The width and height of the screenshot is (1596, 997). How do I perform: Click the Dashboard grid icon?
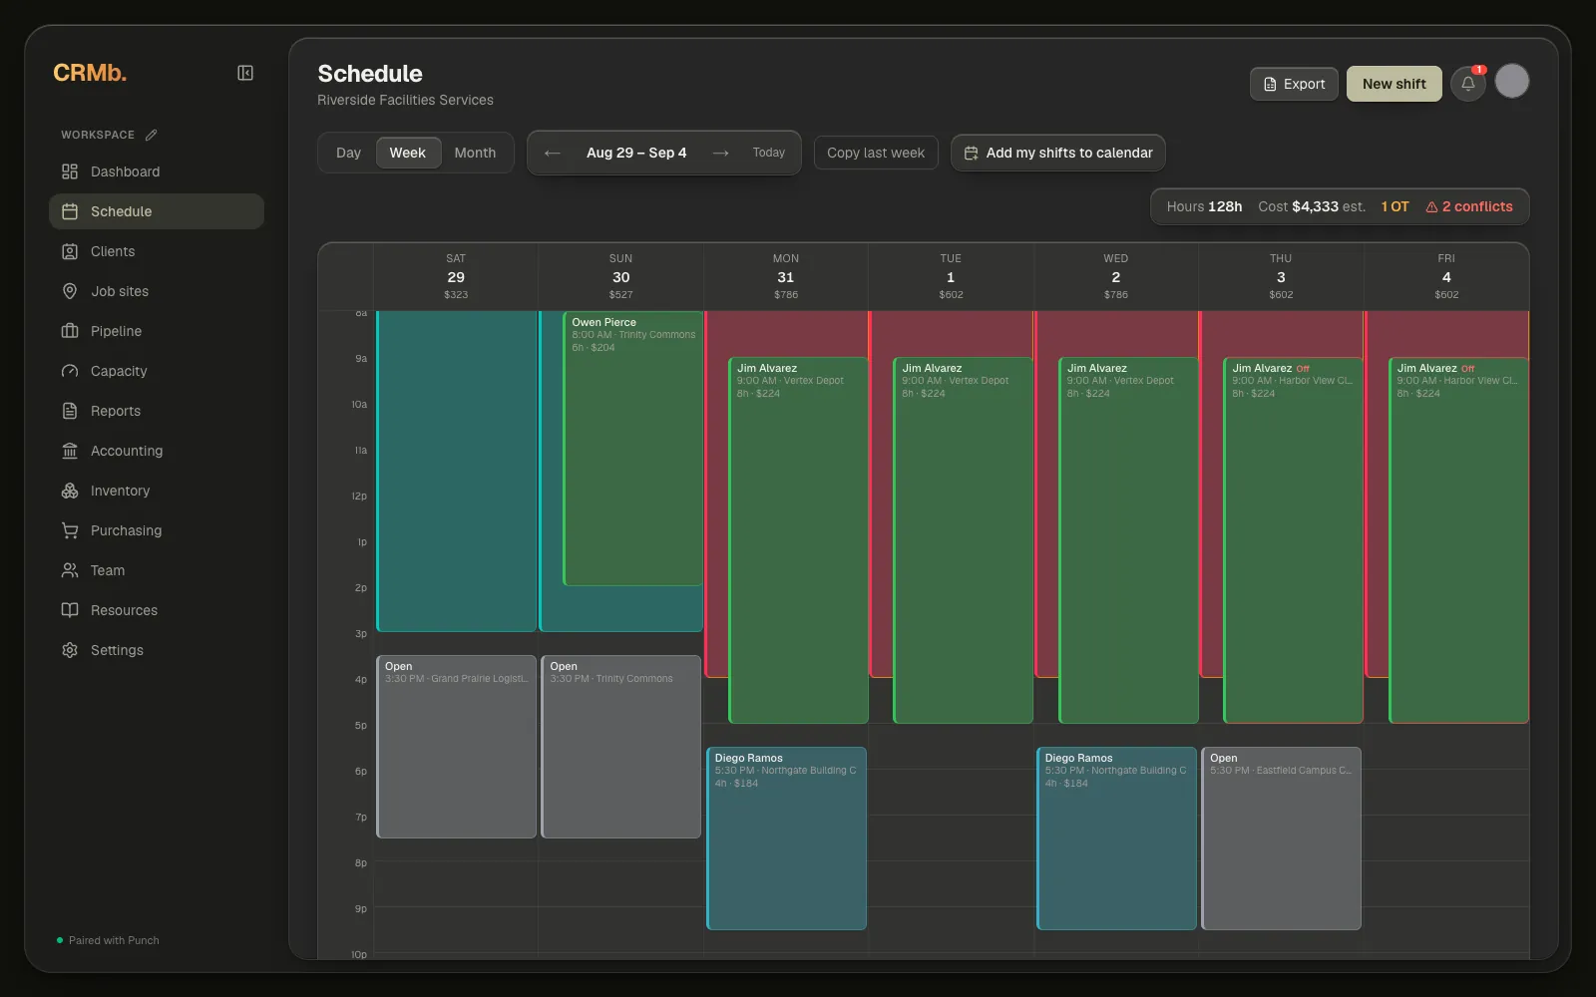70,171
